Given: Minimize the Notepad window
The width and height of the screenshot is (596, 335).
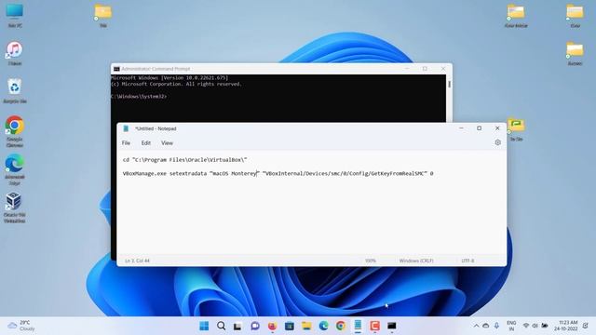Looking at the screenshot, I should pos(461,128).
